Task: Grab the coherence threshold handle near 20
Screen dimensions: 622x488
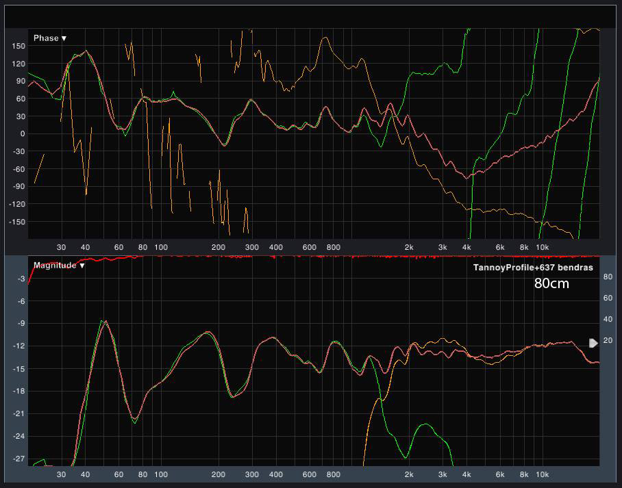Action: [593, 343]
